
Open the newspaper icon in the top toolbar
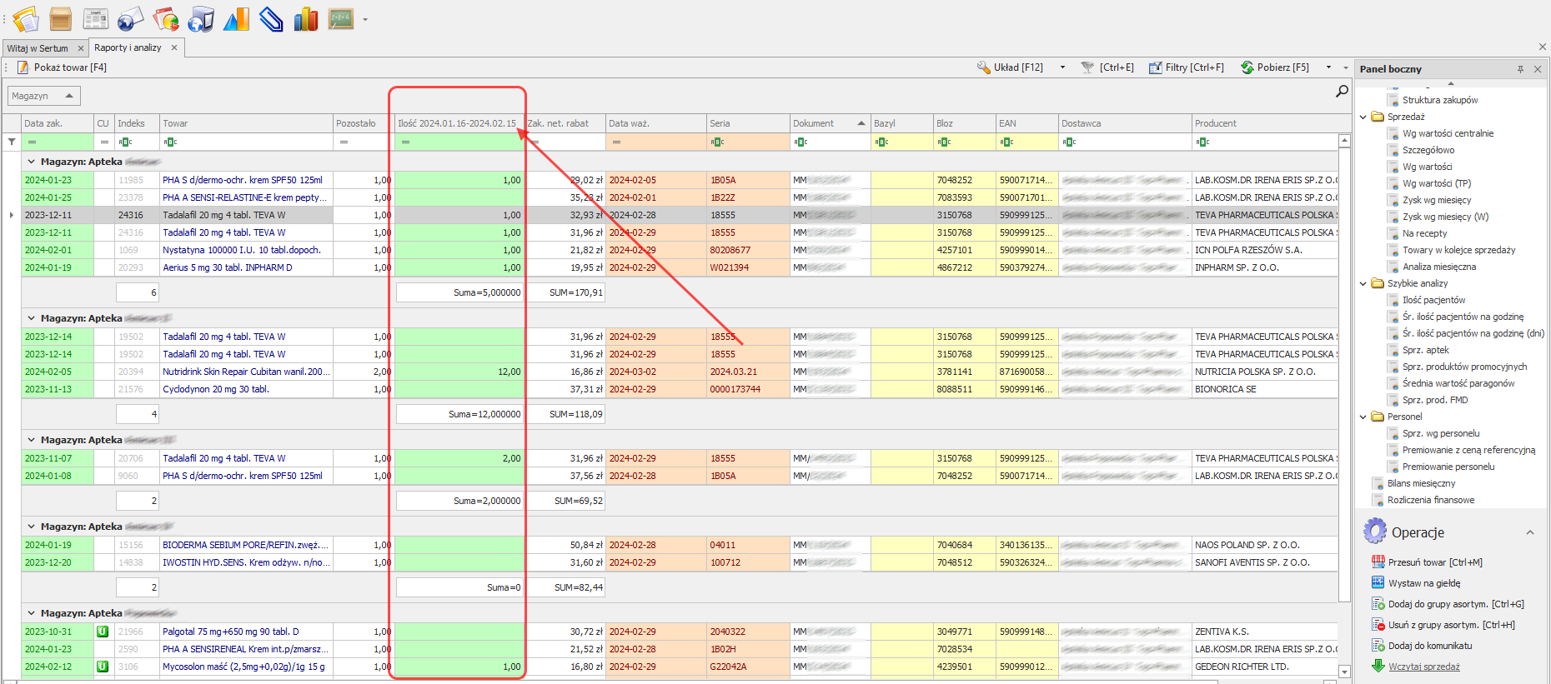tap(95, 18)
